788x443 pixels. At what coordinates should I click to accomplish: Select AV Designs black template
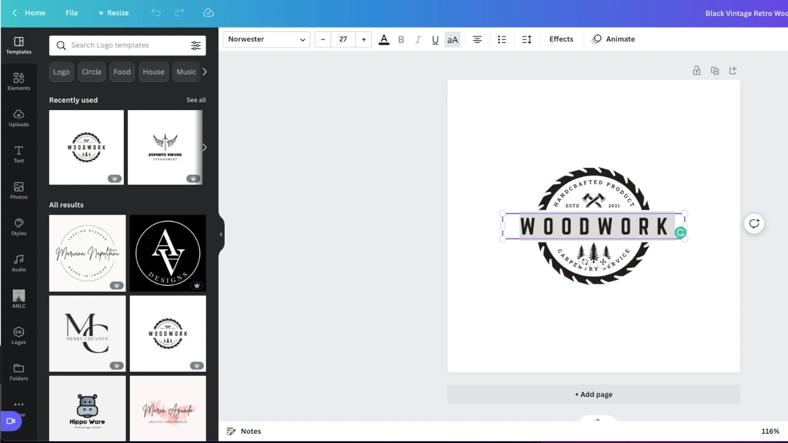pos(168,253)
